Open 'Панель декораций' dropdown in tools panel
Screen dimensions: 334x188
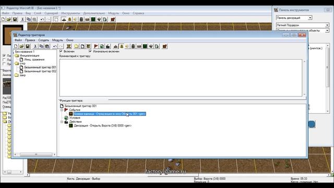[310, 18]
